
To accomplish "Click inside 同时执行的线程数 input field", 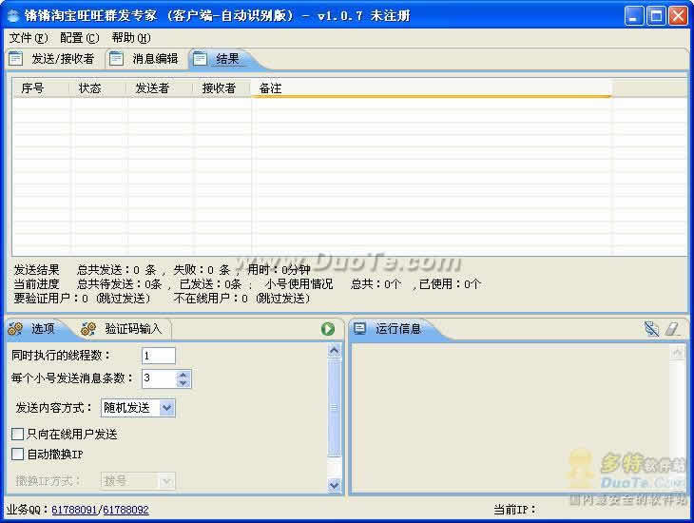I will 159,356.
